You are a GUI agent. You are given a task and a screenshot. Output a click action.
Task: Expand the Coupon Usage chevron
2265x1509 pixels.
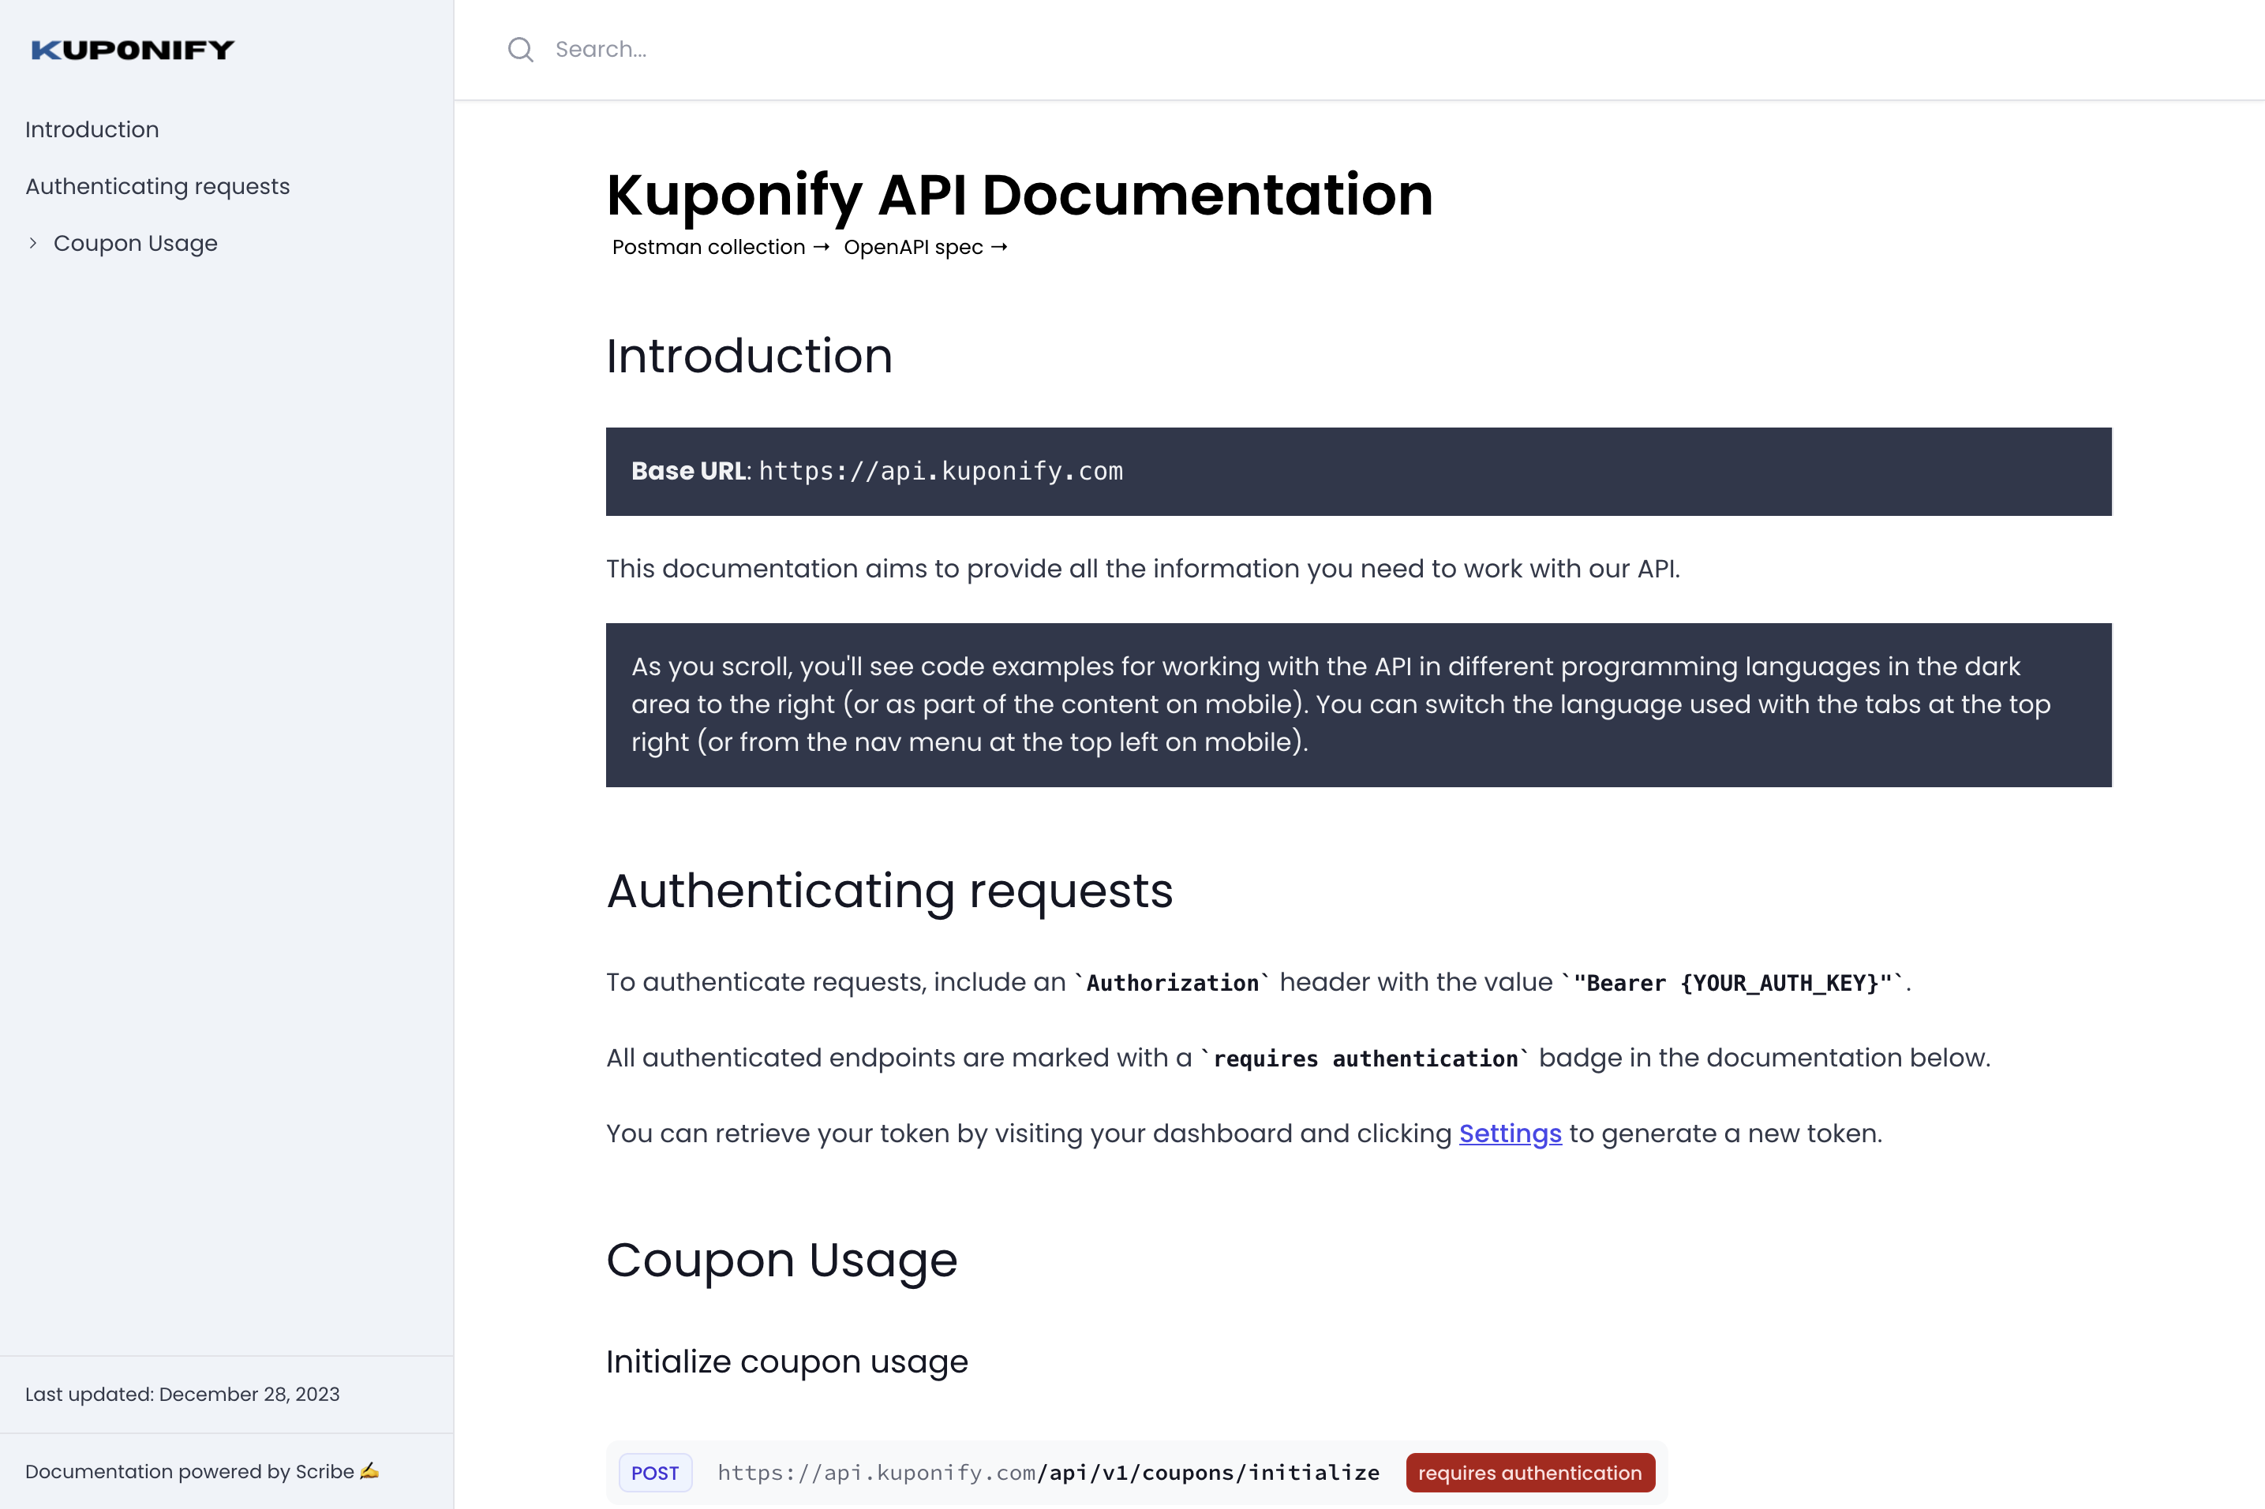[32, 244]
